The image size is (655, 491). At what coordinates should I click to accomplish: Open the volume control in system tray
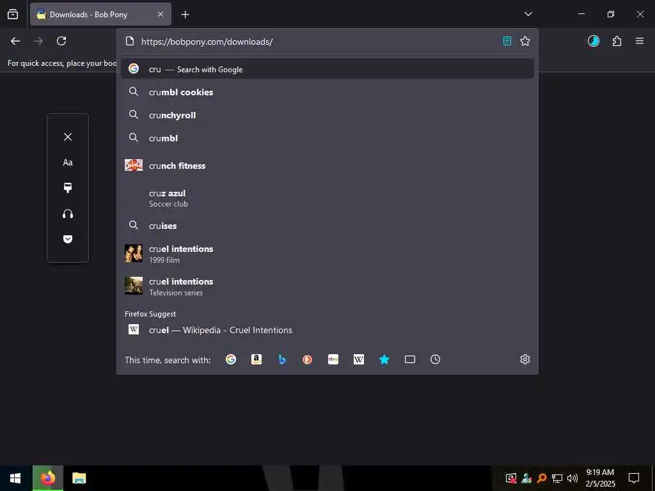(572, 478)
